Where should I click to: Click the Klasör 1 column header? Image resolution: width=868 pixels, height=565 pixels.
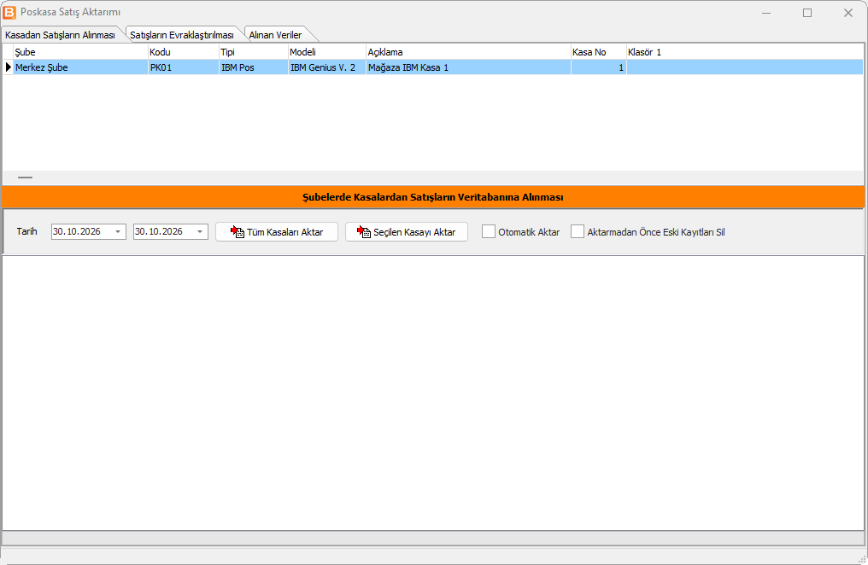[x=745, y=52]
